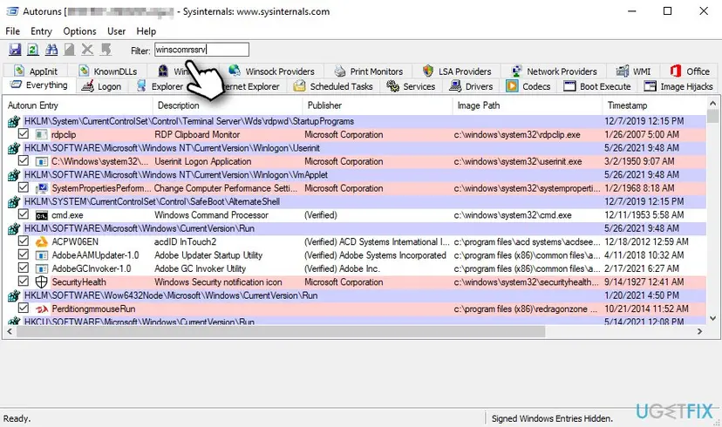Click the Autorun Entry column header
This screenshot has height=427, width=722.
[78, 105]
